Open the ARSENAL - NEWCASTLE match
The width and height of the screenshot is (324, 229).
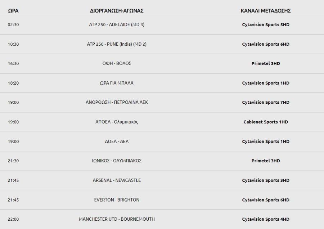point(117,180)
